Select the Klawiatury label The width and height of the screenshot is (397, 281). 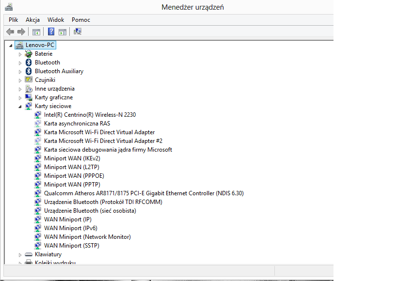pos(48,254)
